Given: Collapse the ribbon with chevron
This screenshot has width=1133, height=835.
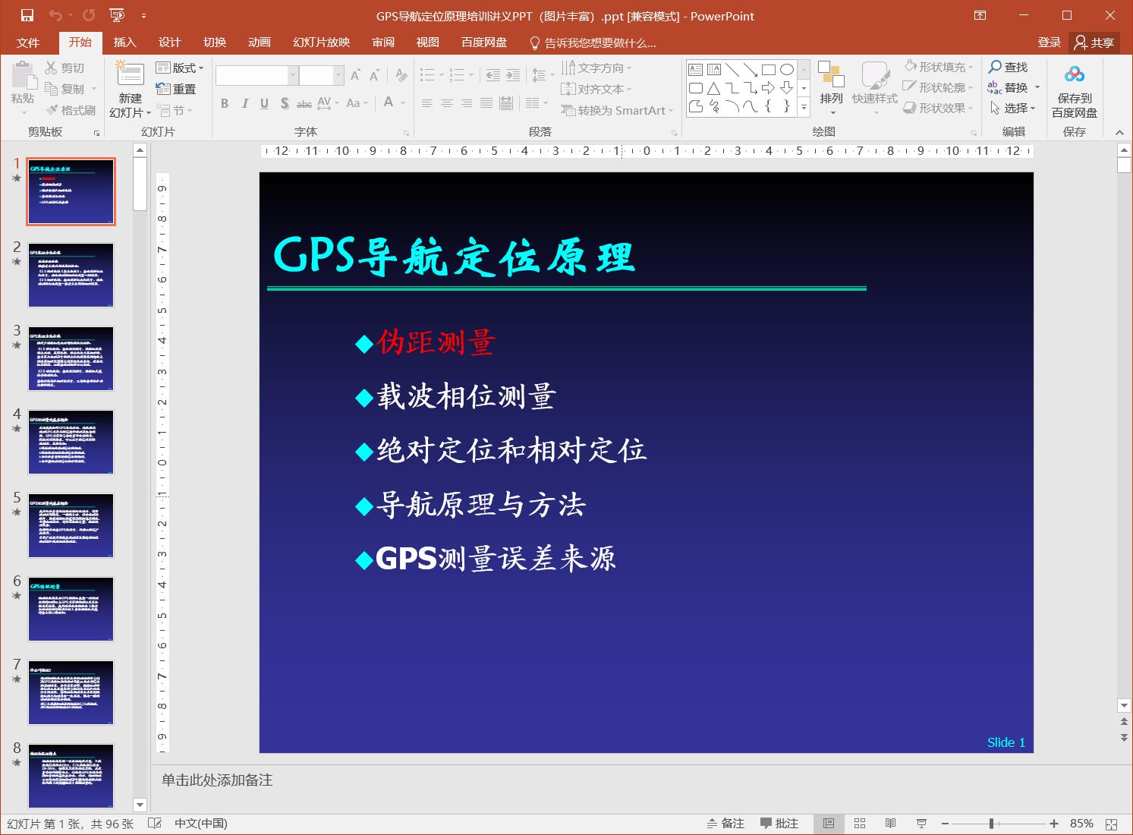Looking at the screenshot, I should (x=1119, y=132).
